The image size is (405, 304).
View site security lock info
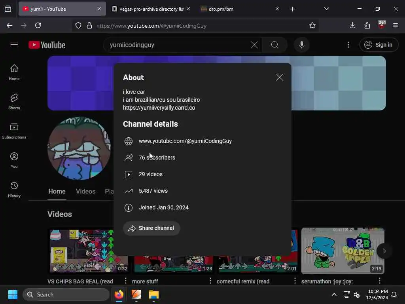click(x=89, y=25)
